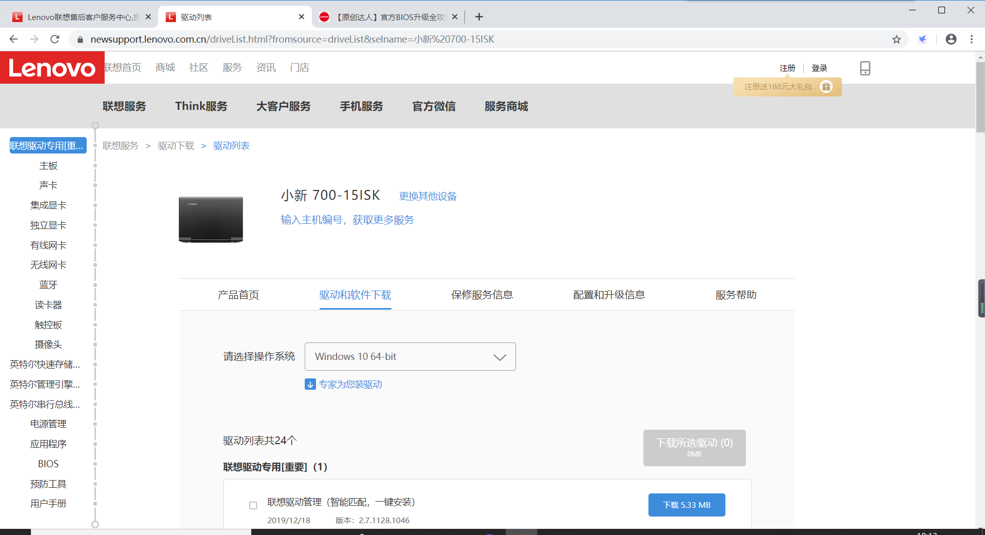Click Think服务 in main navigation
985x535 pixels.
coord(201,106)
